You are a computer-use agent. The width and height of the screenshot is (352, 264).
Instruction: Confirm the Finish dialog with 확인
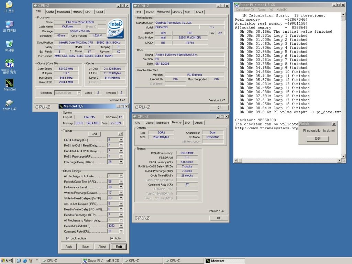[318, 139]
